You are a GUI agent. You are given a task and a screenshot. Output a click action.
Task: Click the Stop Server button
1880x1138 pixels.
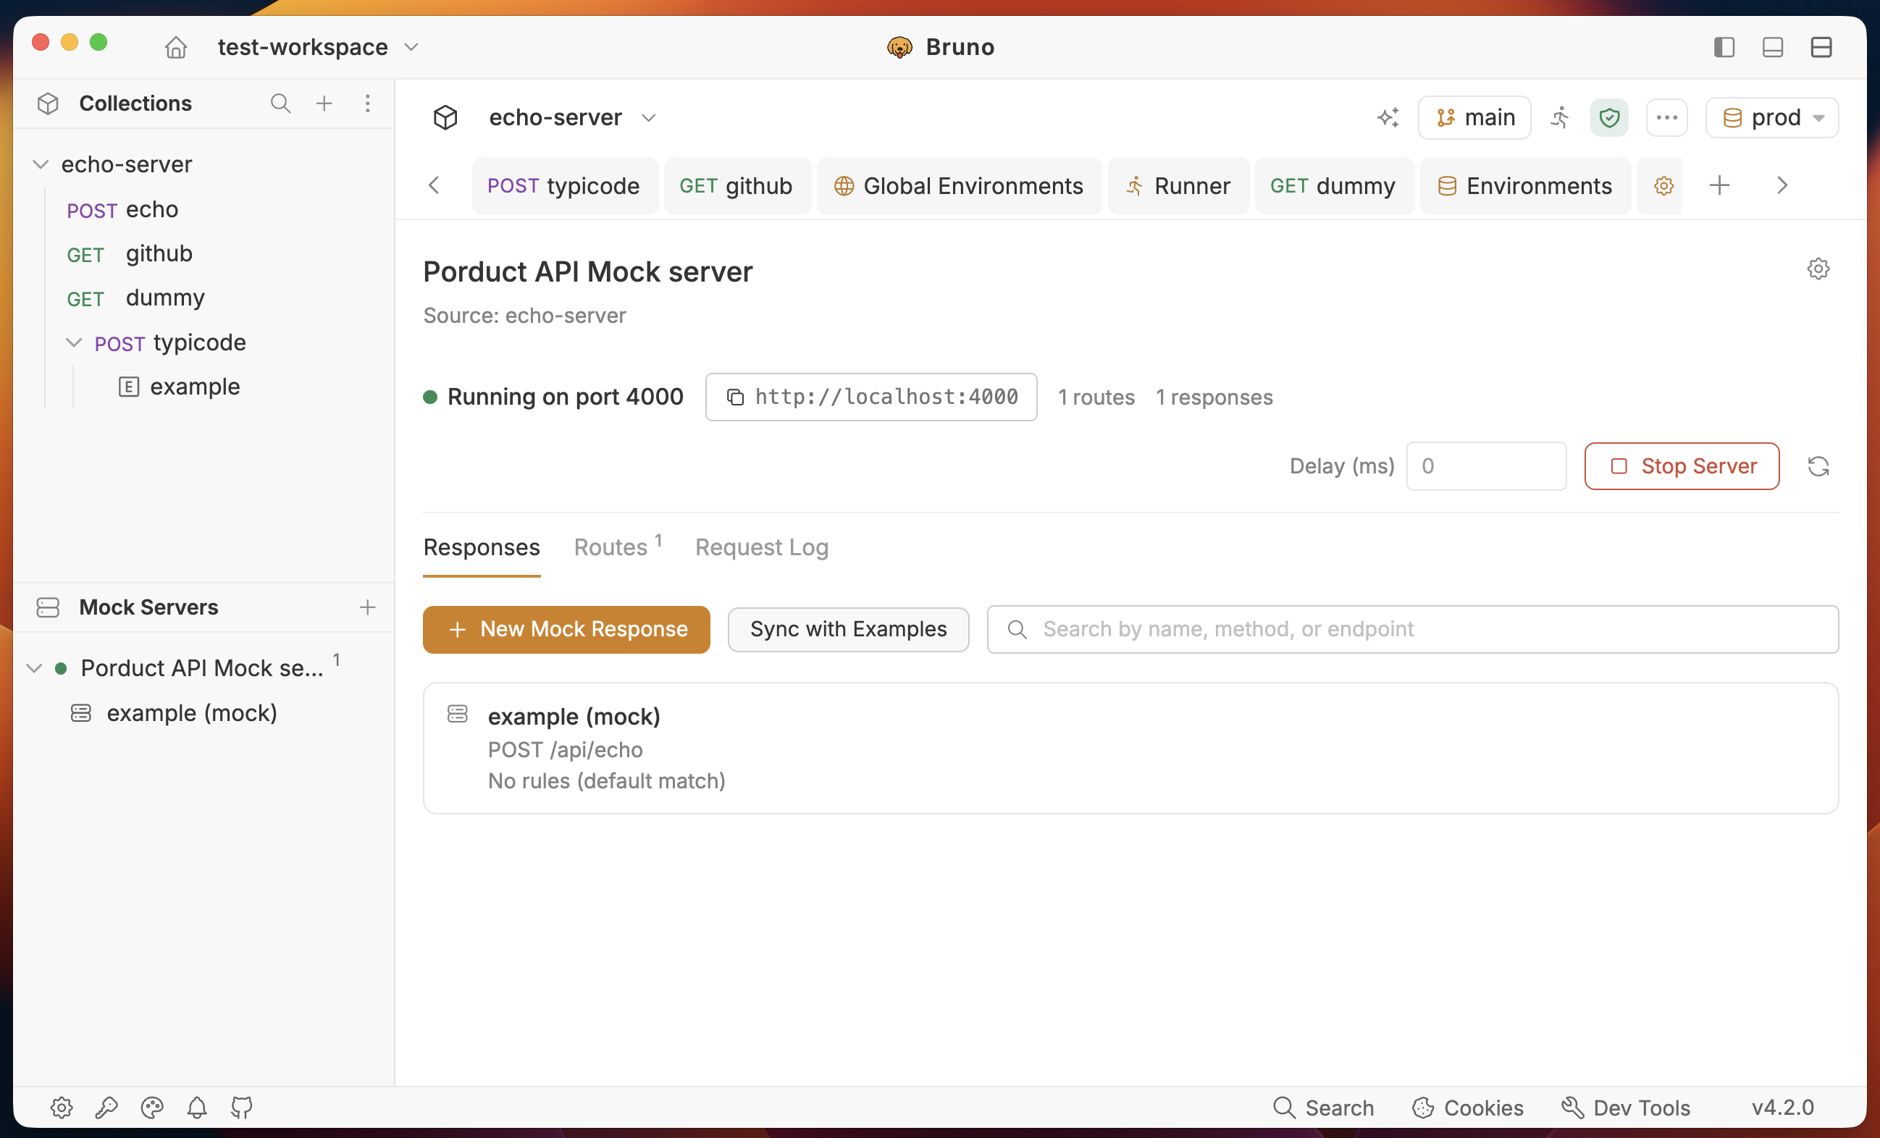click(x=1682, y=466)
